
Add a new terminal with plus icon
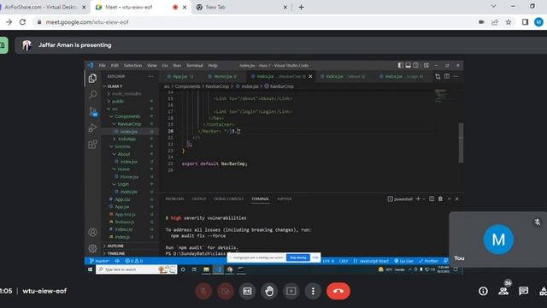click(x=418, y=199)
